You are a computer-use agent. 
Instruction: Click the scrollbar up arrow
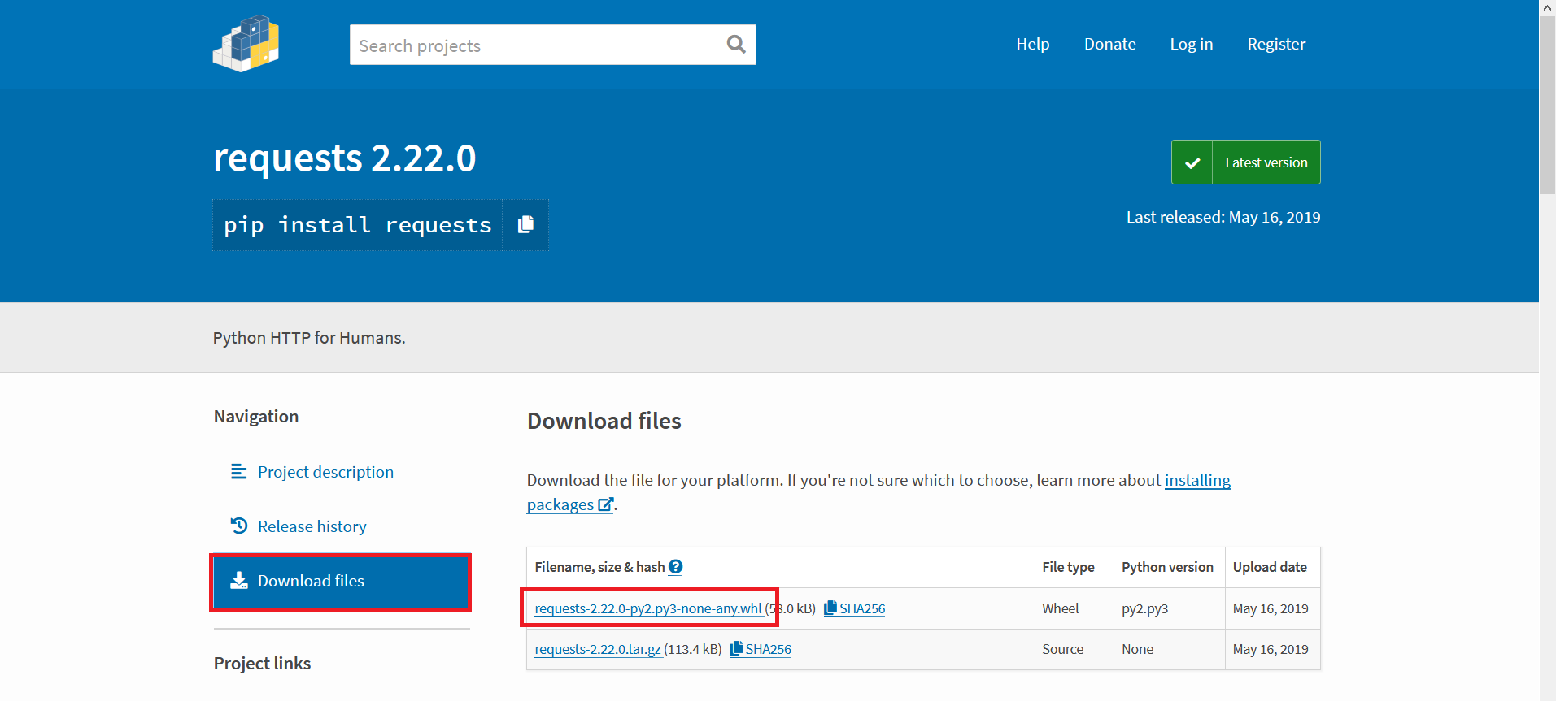tap(1547, 7)
